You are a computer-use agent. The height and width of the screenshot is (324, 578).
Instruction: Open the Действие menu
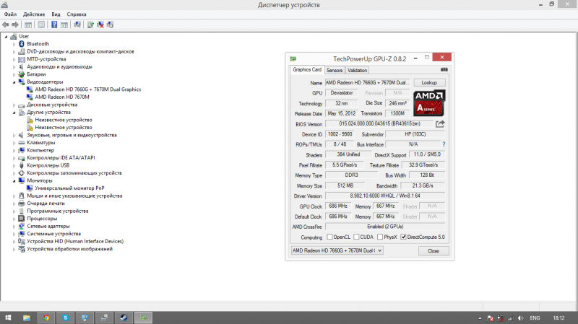(x=34, y=14)
